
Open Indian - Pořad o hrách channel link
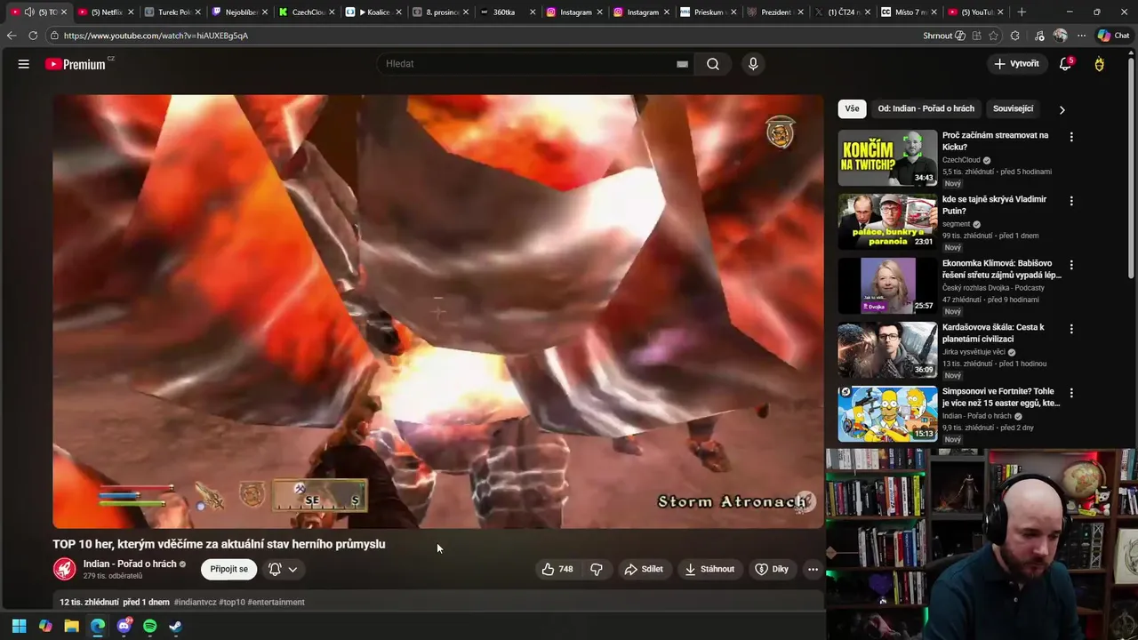(130, 564)
